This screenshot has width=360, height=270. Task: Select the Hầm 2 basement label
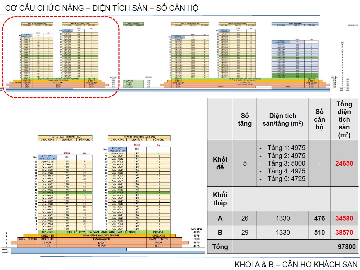(x=5, y=252)
